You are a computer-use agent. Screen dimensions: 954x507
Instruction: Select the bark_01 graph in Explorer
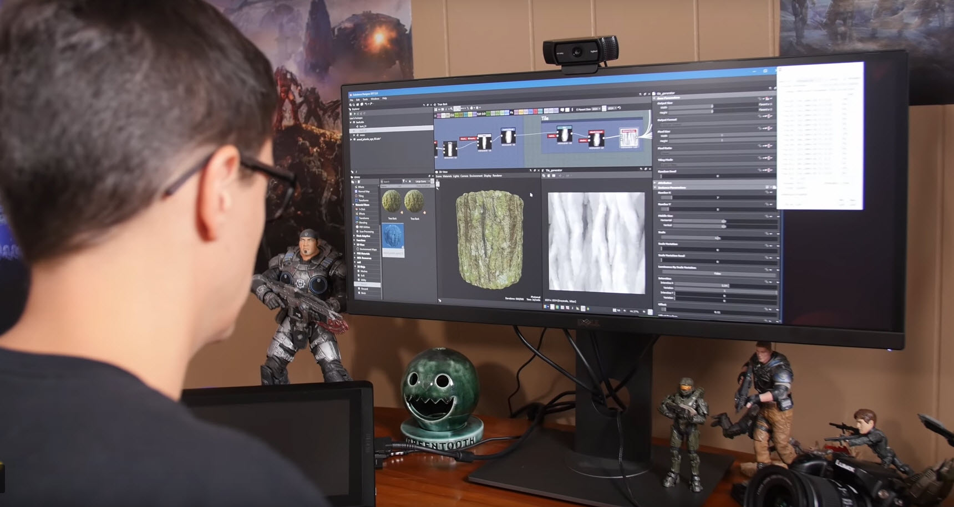363,126
